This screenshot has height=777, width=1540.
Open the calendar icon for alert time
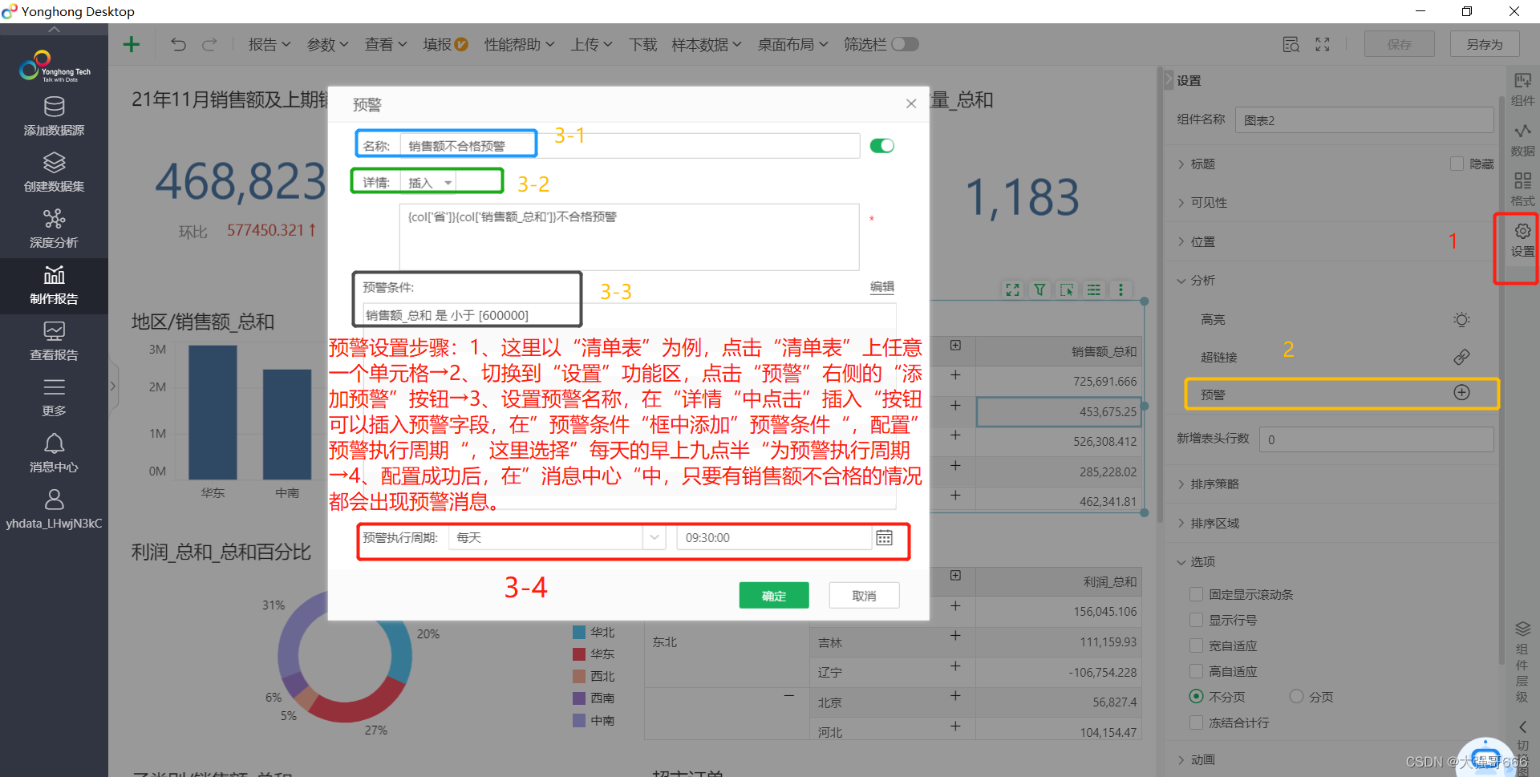(884, 537)
